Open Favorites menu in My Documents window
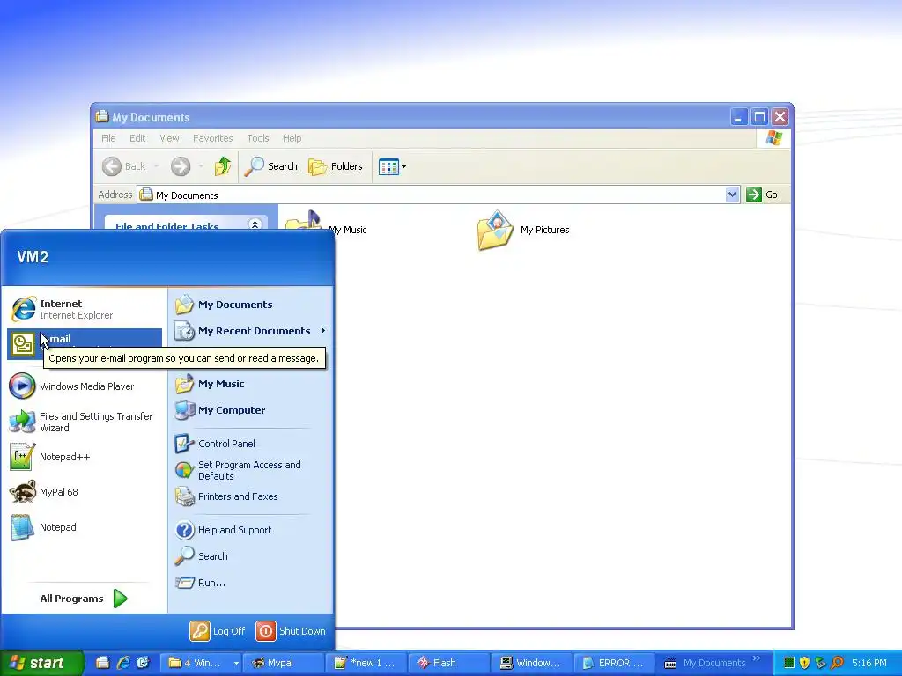Image resolution: width=902 pixels, height=676 pixels. click(x=213, y=138)
